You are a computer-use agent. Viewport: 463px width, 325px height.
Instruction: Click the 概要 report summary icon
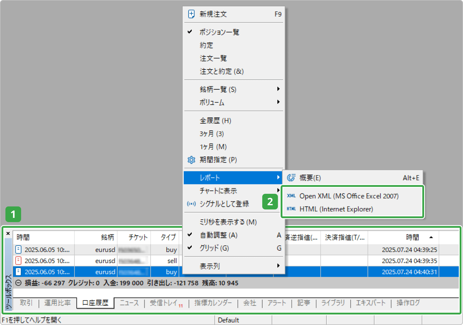coord(291,178)
